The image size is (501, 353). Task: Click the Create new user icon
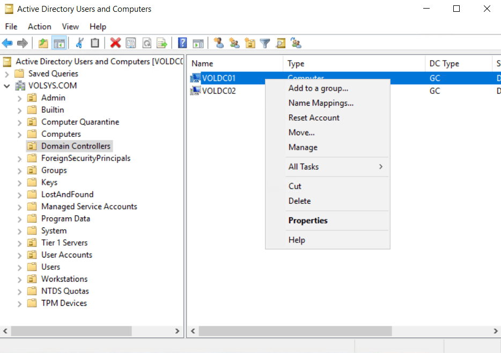pyautogui.click(x=218, y=43)
